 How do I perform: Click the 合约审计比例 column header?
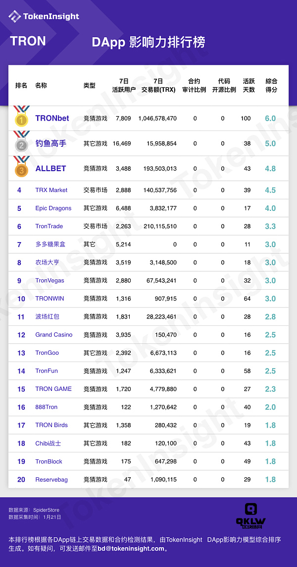[x=194, y=85]
